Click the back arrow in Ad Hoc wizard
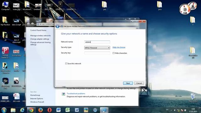Screen dimensions: 201x113 tap(57, 26)
